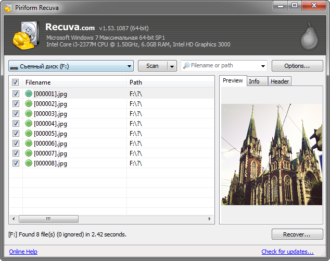Click the removable drive icon in drive selector
Viewport: 330px width, 261px height.
[x=14, y=67]
